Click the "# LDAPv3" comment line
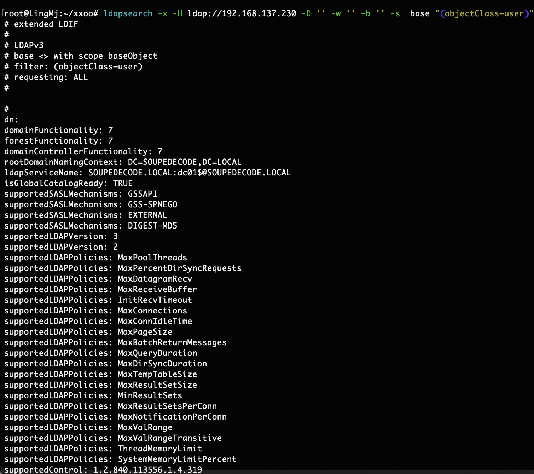The width and height of the screenshot is (534, 474). (x=24, y=45)
